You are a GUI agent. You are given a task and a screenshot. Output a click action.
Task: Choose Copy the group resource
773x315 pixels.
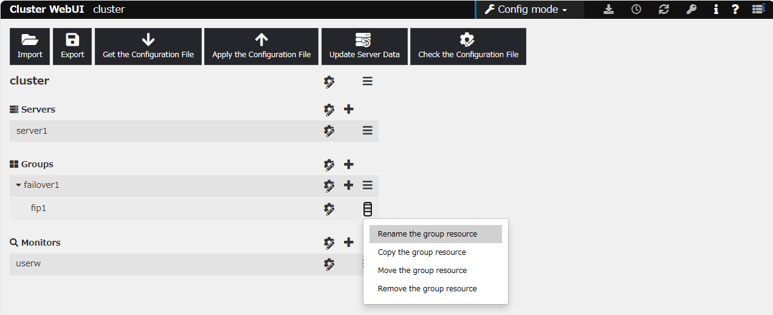[x=422, y=252]
